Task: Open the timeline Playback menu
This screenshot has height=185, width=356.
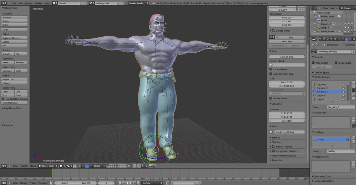Action: [43, 183]
